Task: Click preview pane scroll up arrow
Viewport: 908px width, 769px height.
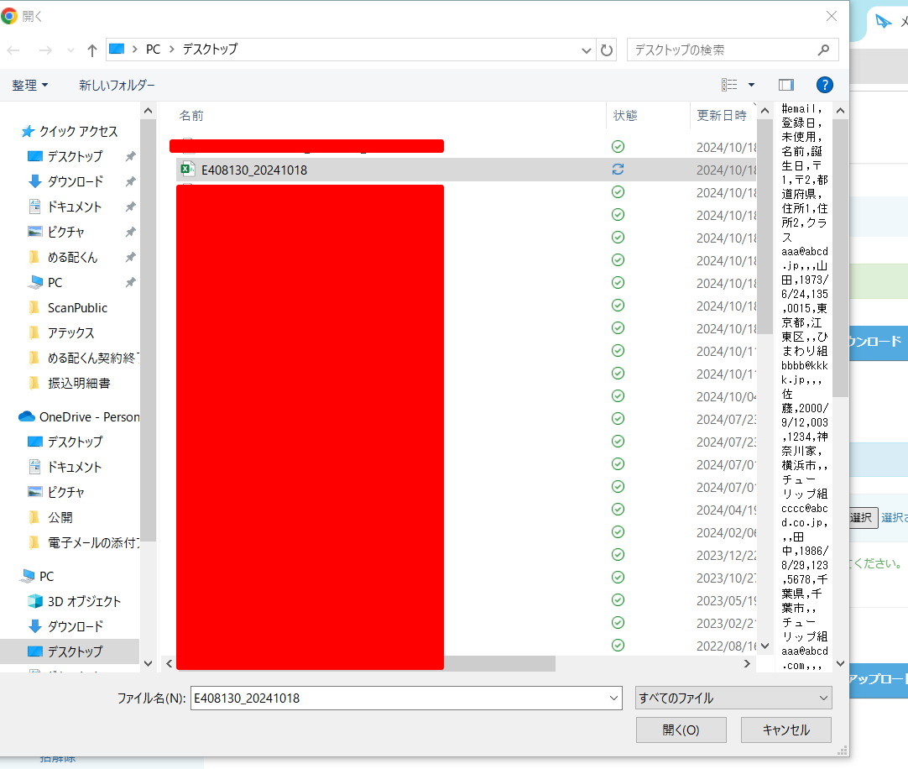Action: 840,110
